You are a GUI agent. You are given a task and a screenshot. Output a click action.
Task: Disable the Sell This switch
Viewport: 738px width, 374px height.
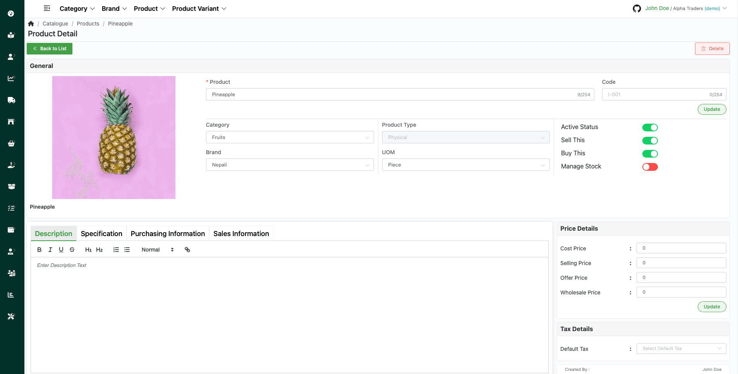pyautogui.click(x=650, y=141)
